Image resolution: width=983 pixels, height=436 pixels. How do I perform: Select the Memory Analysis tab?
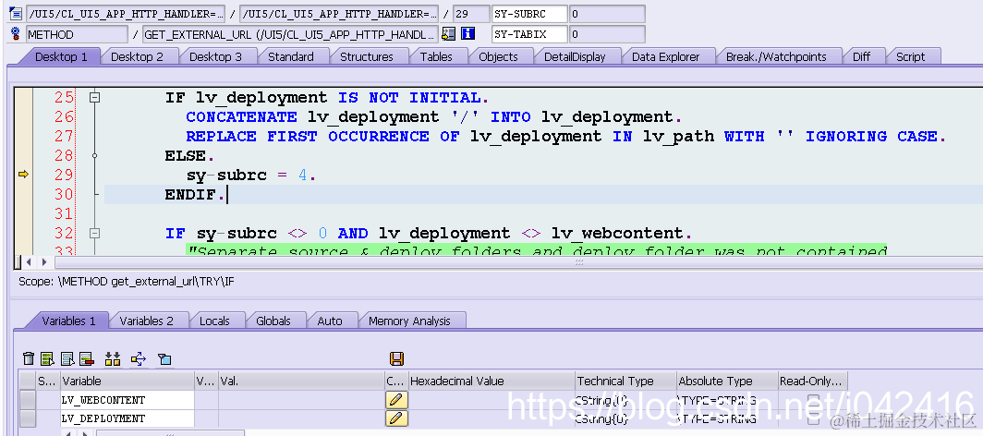click(409, 321)
